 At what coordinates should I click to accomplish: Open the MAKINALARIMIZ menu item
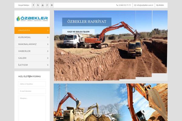[32, 44]
